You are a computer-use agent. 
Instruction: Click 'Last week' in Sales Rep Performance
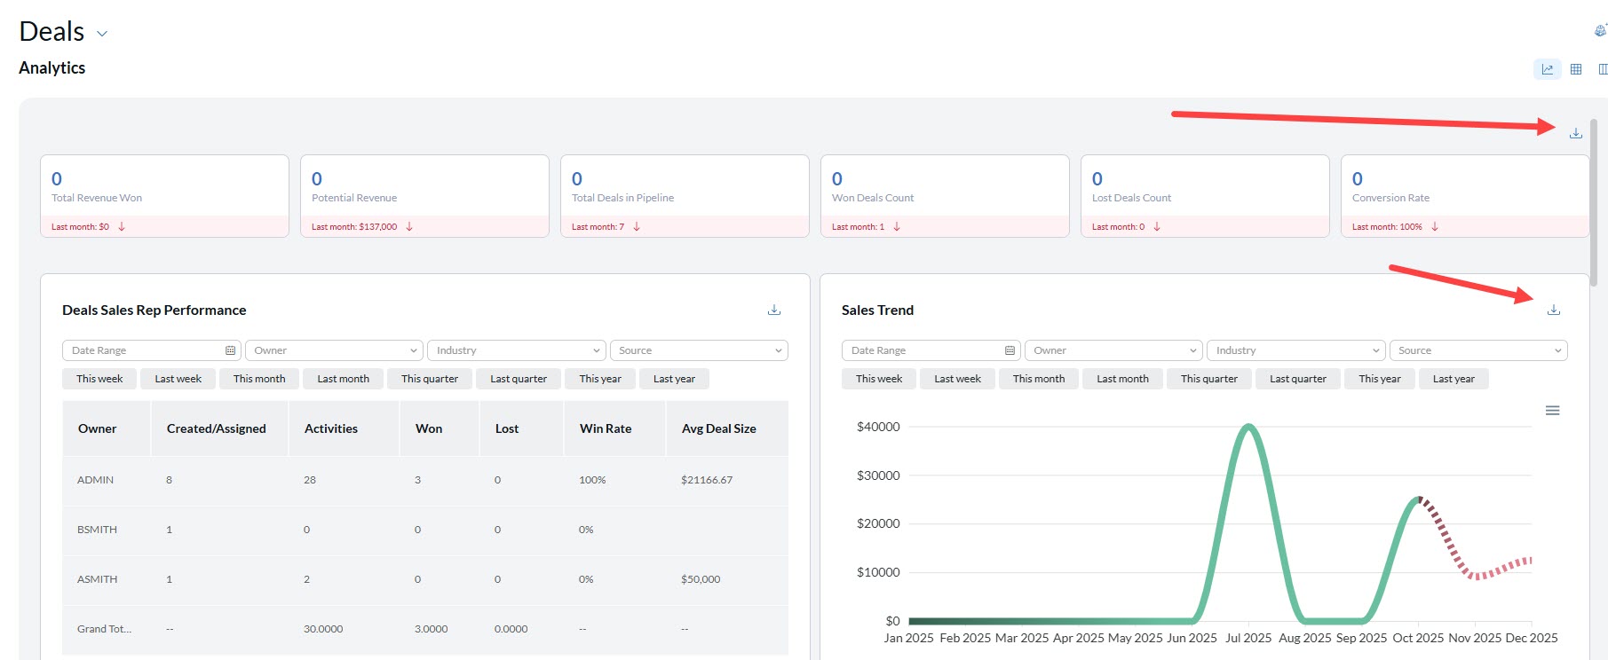tap(178, 379)
